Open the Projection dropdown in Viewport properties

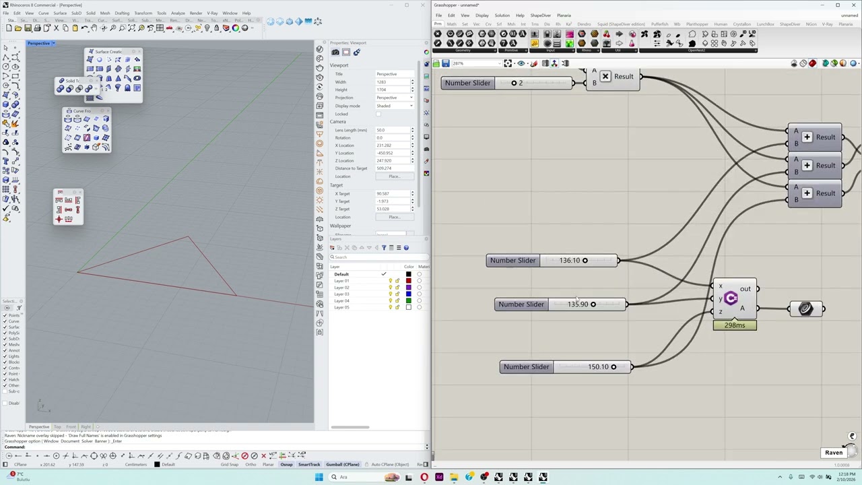[x=394, y=98]
